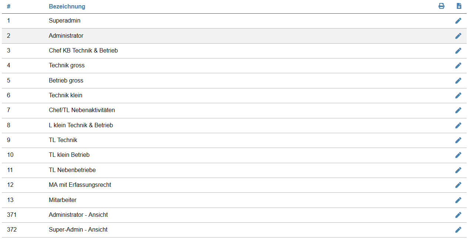This screenshot has width=470, height=239.
Task: Edit Chef KB Technik & Betrieb entry
Action: point(458,51)
